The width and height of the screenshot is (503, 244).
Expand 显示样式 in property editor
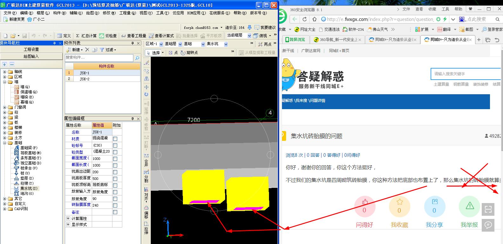click(x=68, y=224)
